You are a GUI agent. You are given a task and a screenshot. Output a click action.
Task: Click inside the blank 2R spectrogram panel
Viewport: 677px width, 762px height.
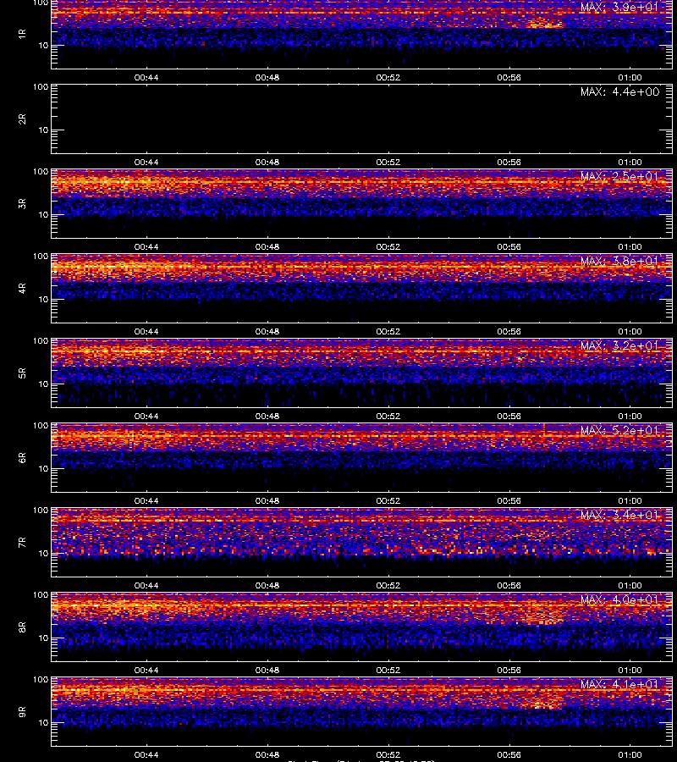(x=362, y=119)
